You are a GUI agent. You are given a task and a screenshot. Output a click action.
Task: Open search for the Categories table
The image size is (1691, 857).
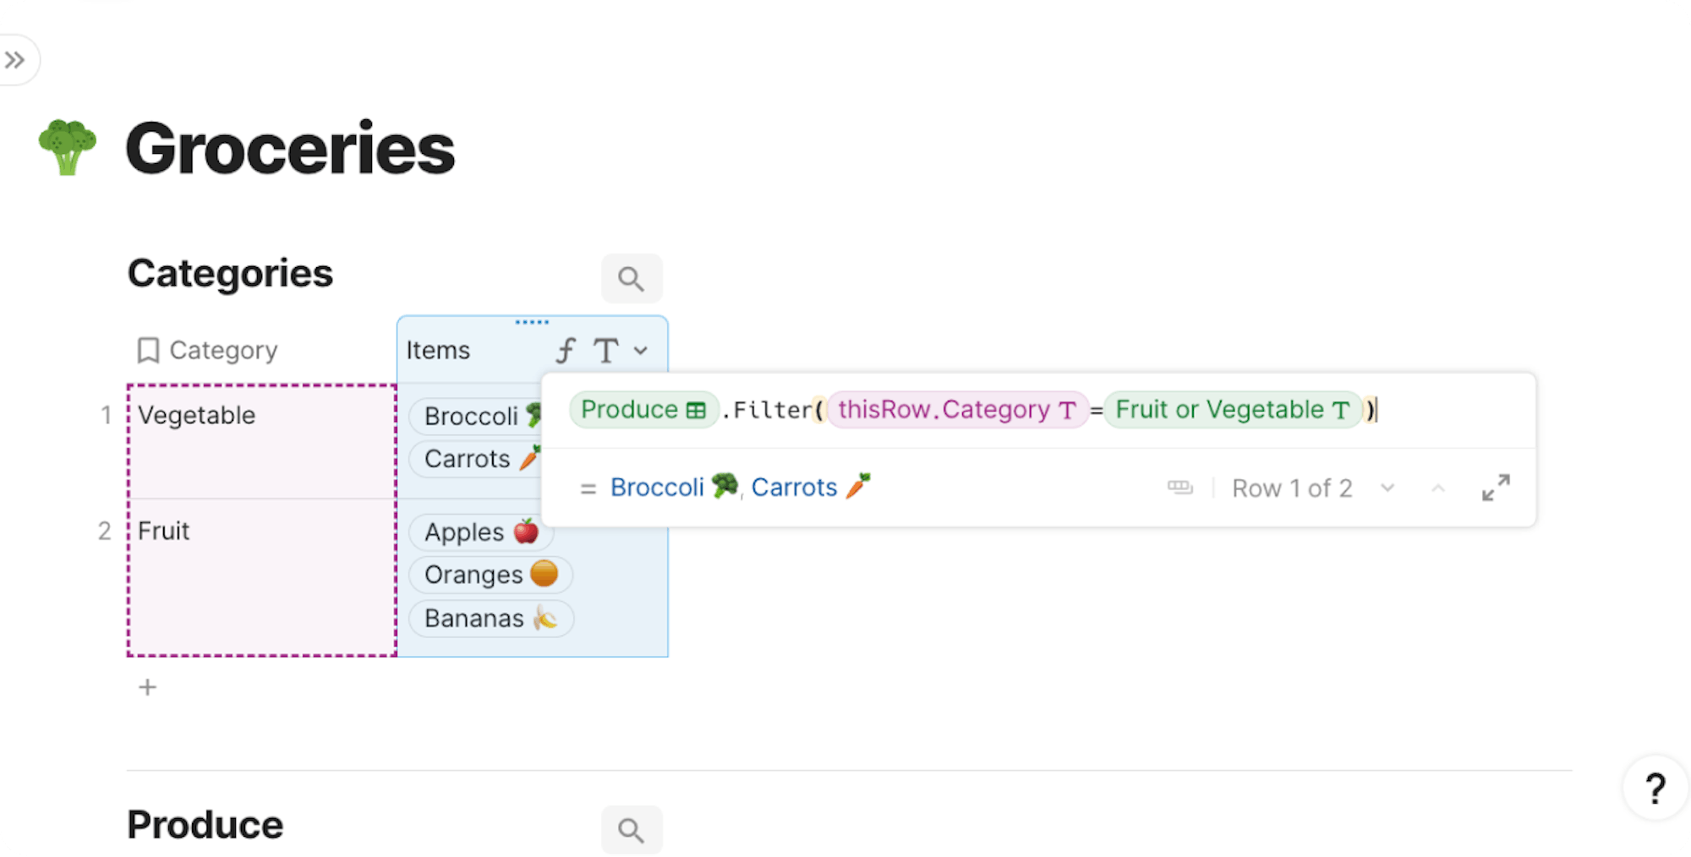tap(632, 278)
